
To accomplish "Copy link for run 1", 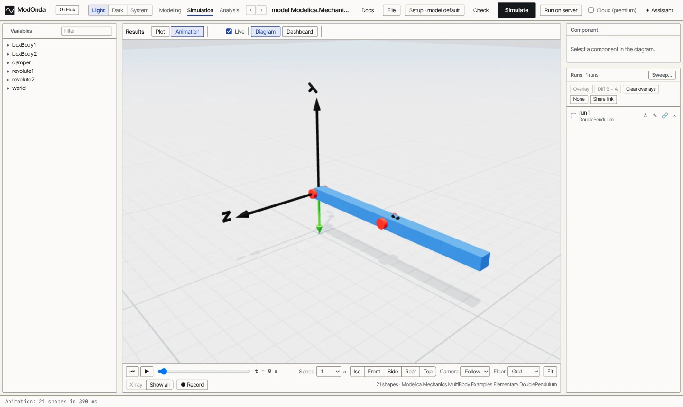I will (x=665, y=115).
